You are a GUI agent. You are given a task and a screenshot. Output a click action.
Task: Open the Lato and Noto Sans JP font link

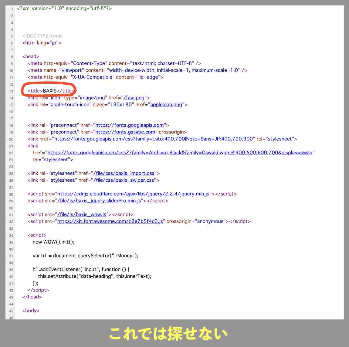(x=153, y=139)
